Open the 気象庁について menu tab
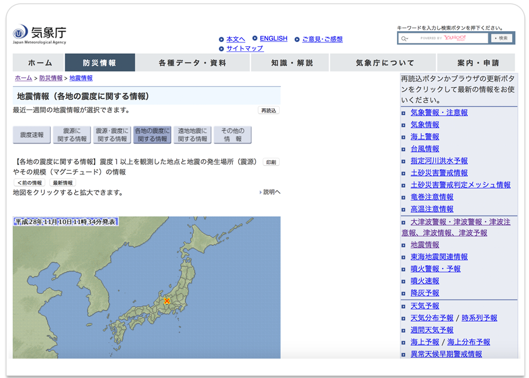This screenshot has height=378, width=529. click(x=384, y=62)
